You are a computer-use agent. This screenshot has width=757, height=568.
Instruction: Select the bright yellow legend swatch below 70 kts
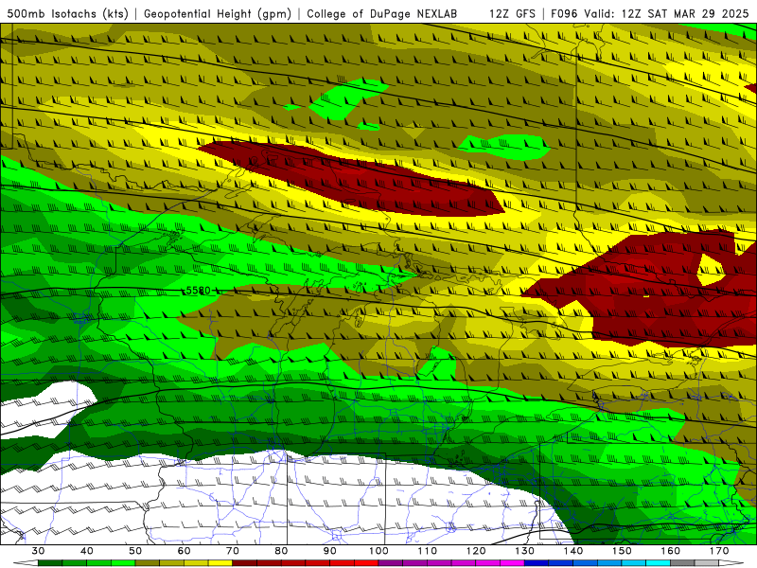[220, 563]
